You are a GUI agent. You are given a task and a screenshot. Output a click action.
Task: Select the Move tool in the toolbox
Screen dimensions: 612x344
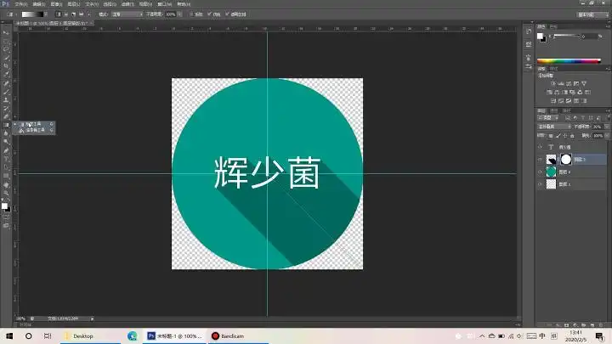[x=7, y=31]
